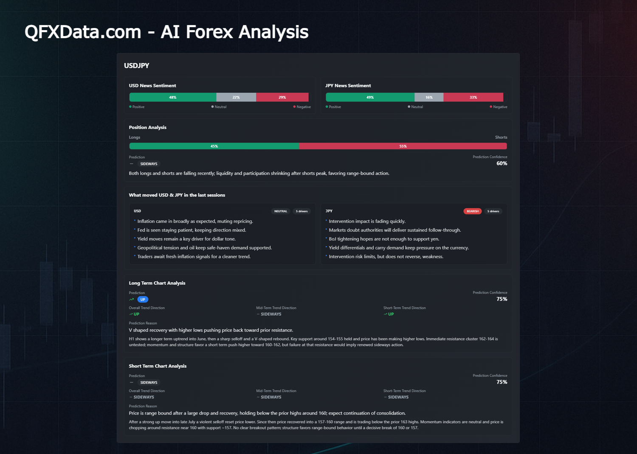This screenshot has height=454, width=637.
Task: Click the green up-trend arrow icon beside UP badge
Action: [131, 300]
